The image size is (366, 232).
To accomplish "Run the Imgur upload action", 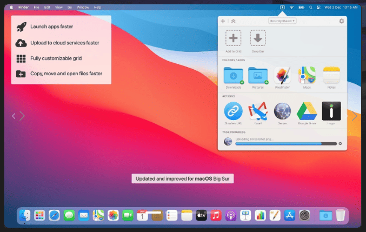I will coord(331,111).
